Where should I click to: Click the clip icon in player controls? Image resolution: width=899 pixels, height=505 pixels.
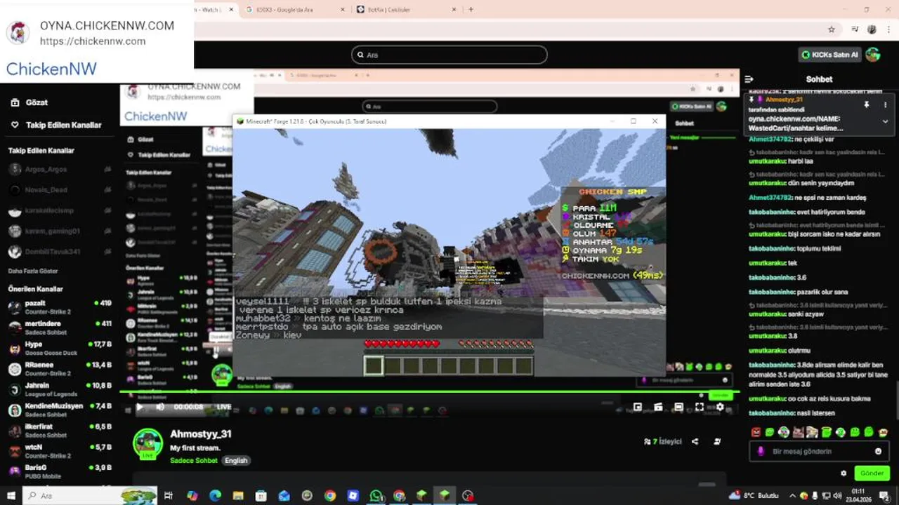coord(658,407)
